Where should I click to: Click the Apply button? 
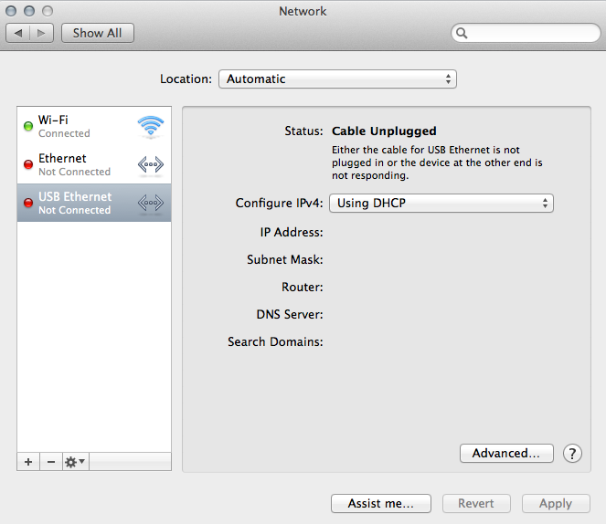[556, 503]
